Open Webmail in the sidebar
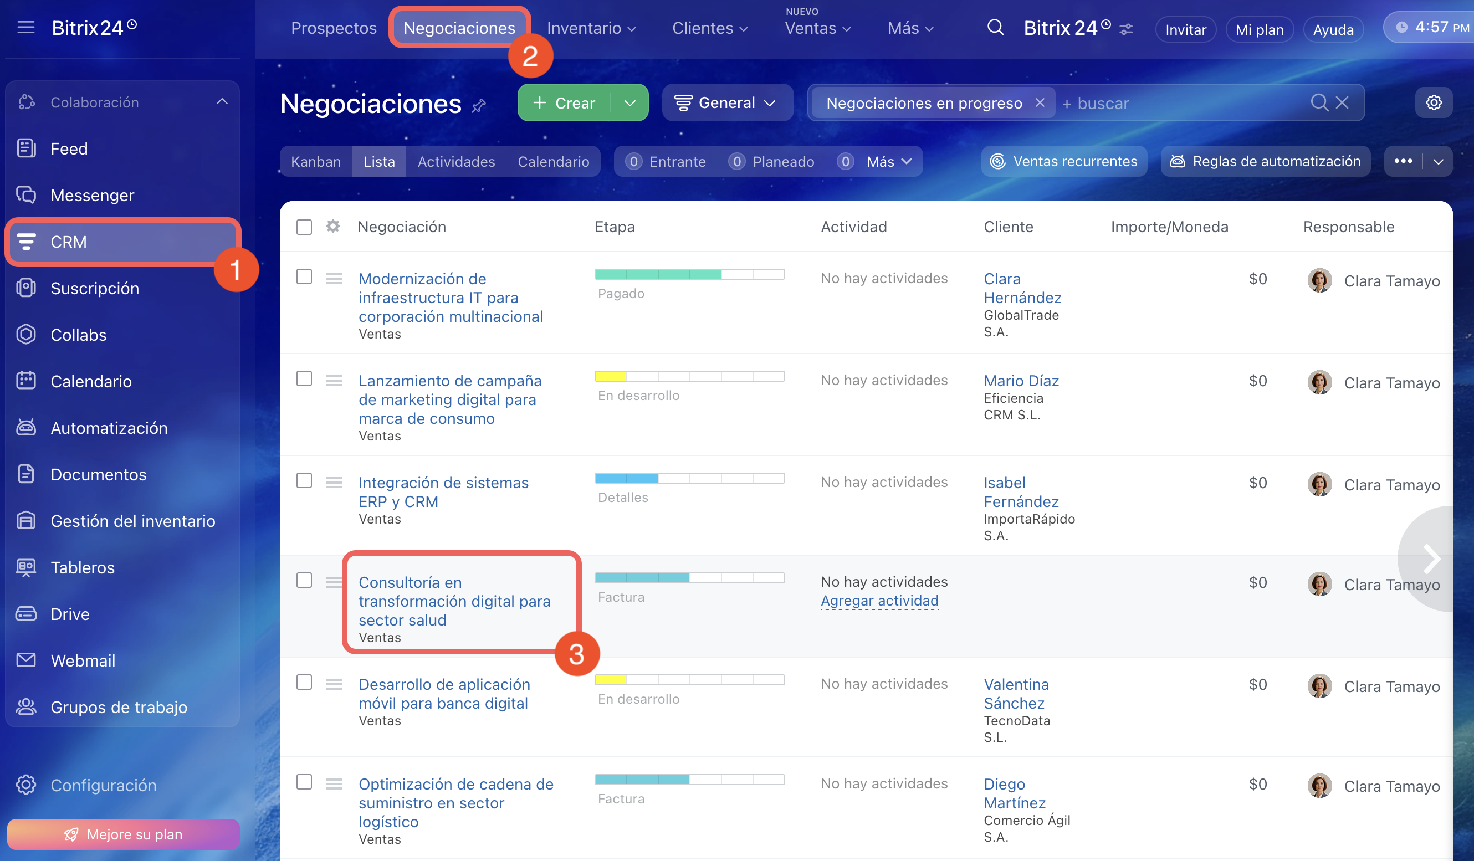1474x861 pixels. 83,660
